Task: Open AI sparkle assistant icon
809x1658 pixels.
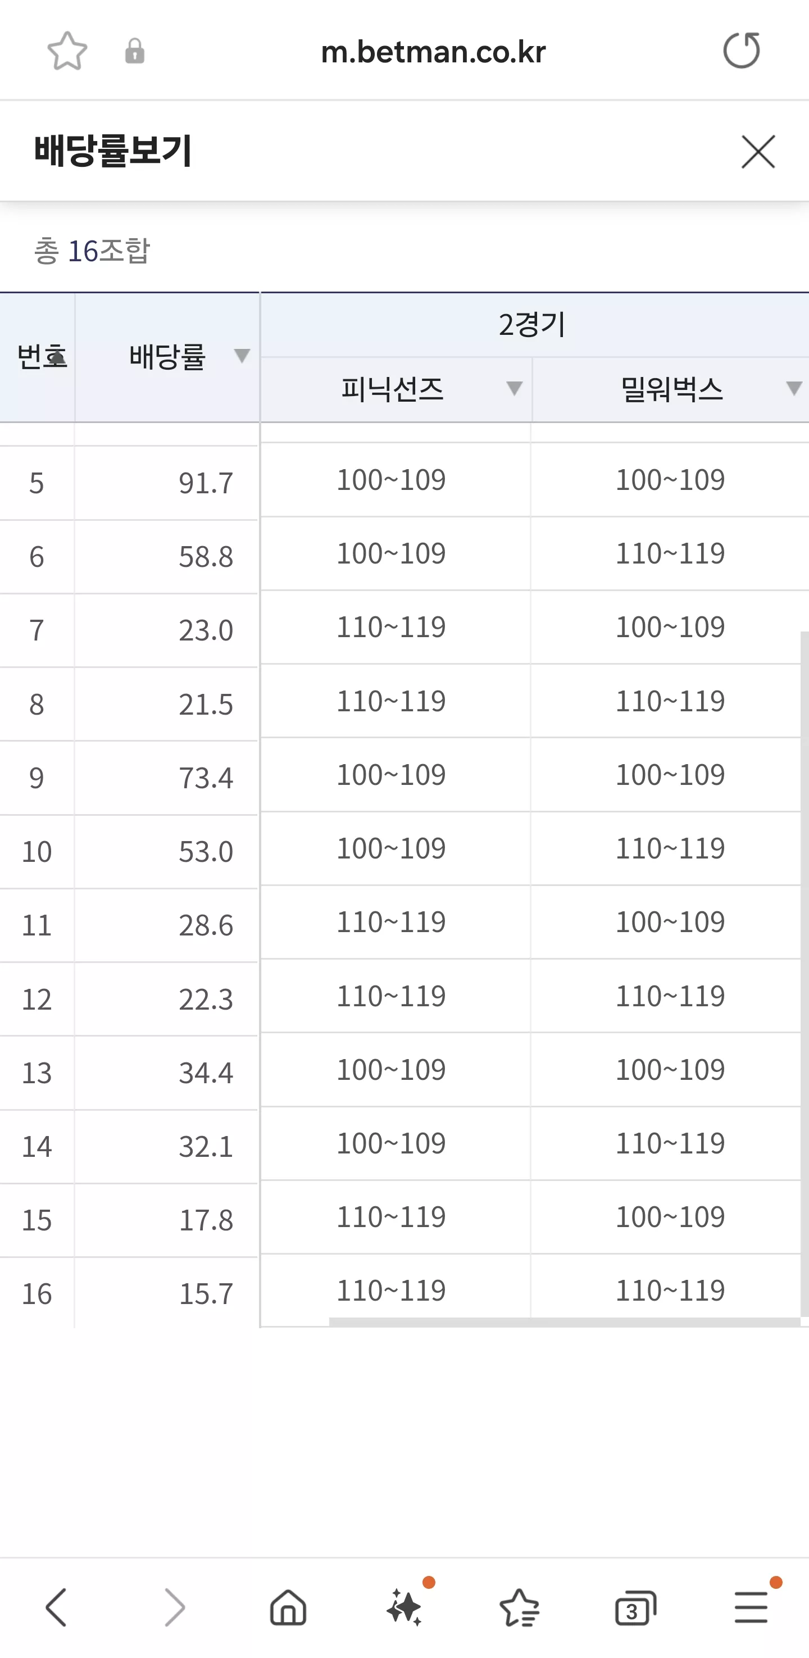Action: click(405, 1606)
